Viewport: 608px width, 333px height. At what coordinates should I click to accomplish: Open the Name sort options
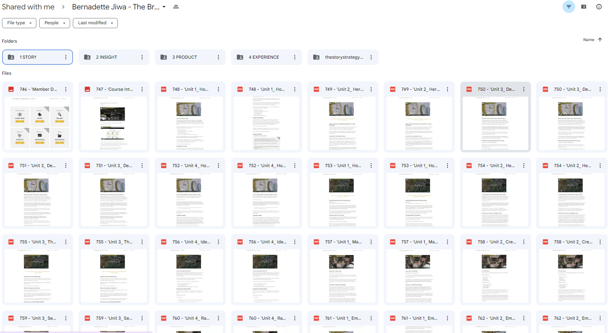coord(588,40)
